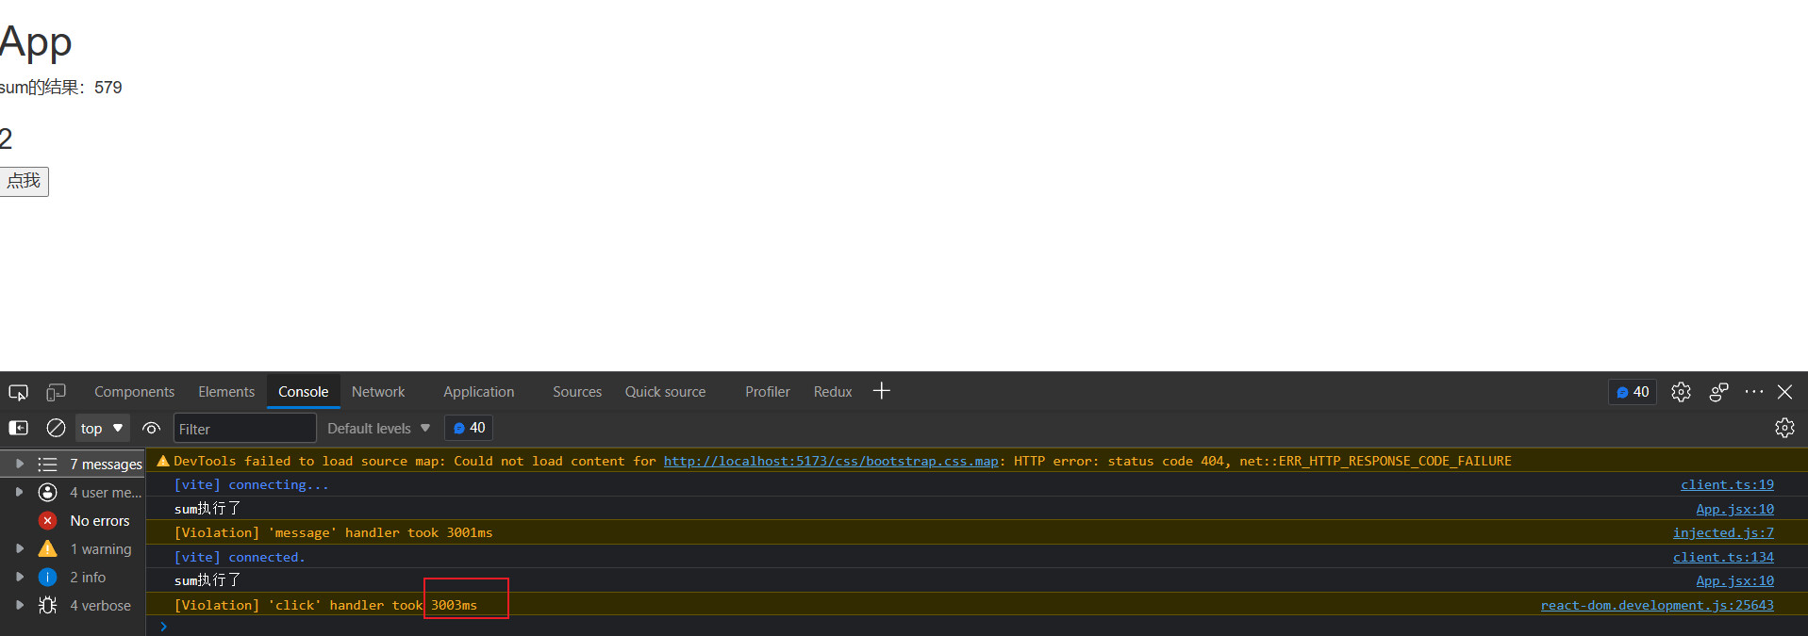Open the react-dom.development.js:25643 link

1656,605
